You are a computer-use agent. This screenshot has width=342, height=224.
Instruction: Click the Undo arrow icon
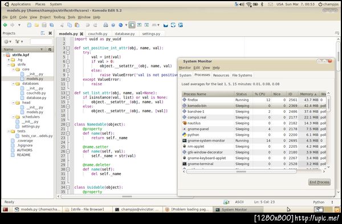88,25
